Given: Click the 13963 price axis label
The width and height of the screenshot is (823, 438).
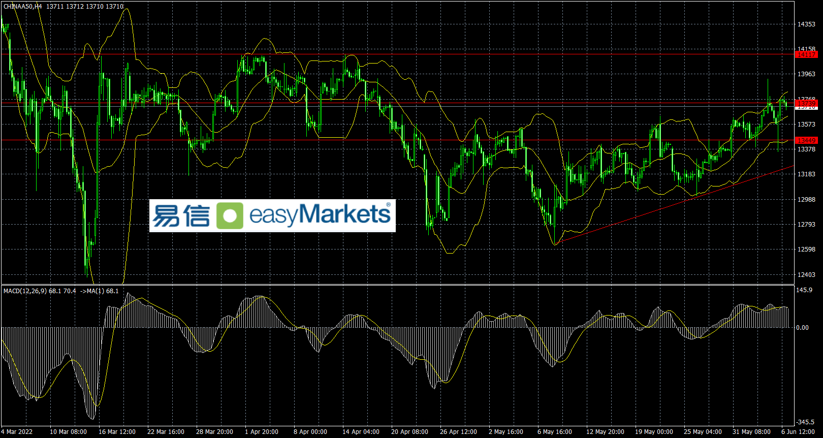Looking at the screenshot, I should coord(806,74).
